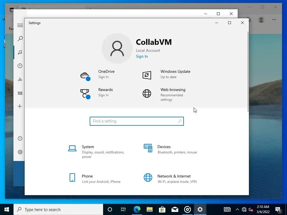Show hidden tray icons chevron
The image size is (287, 215).
coord(237,209)
